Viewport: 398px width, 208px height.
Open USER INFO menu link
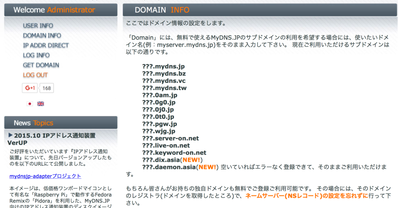(x=38, y=26)
